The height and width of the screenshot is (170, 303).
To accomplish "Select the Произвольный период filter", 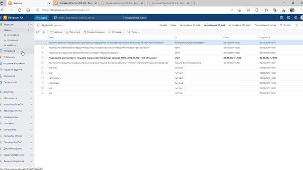I will [x=265, y=25].
